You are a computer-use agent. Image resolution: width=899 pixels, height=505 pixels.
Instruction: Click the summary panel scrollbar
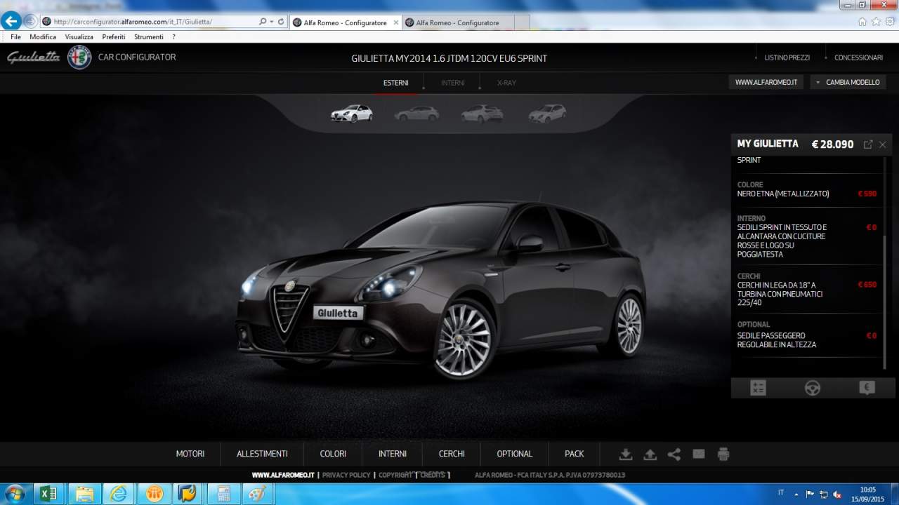pyautogui.click(x=884, y=302)
